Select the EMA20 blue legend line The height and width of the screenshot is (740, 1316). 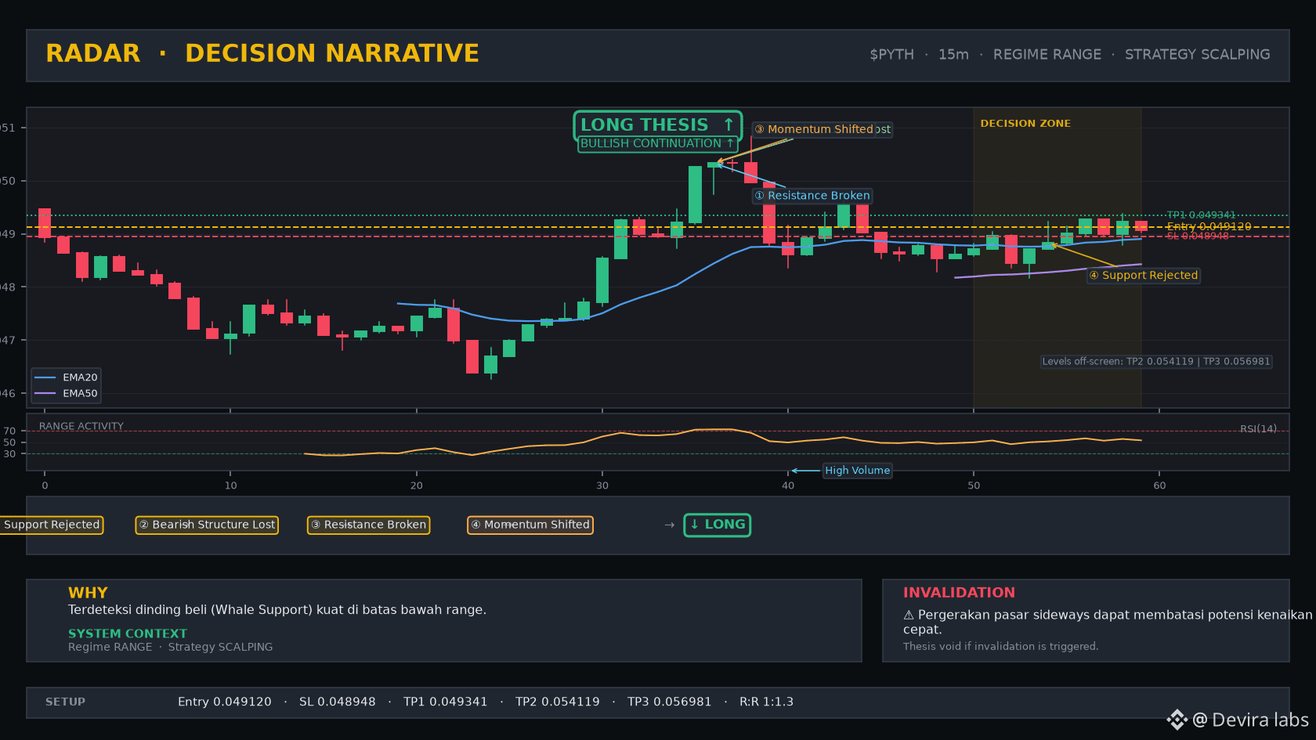[45, 377]
